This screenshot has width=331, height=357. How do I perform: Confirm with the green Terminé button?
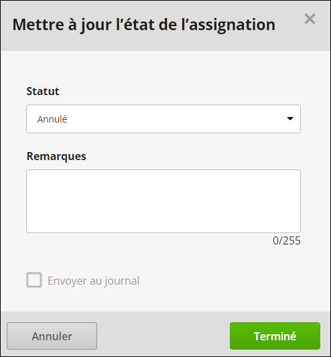275,336
